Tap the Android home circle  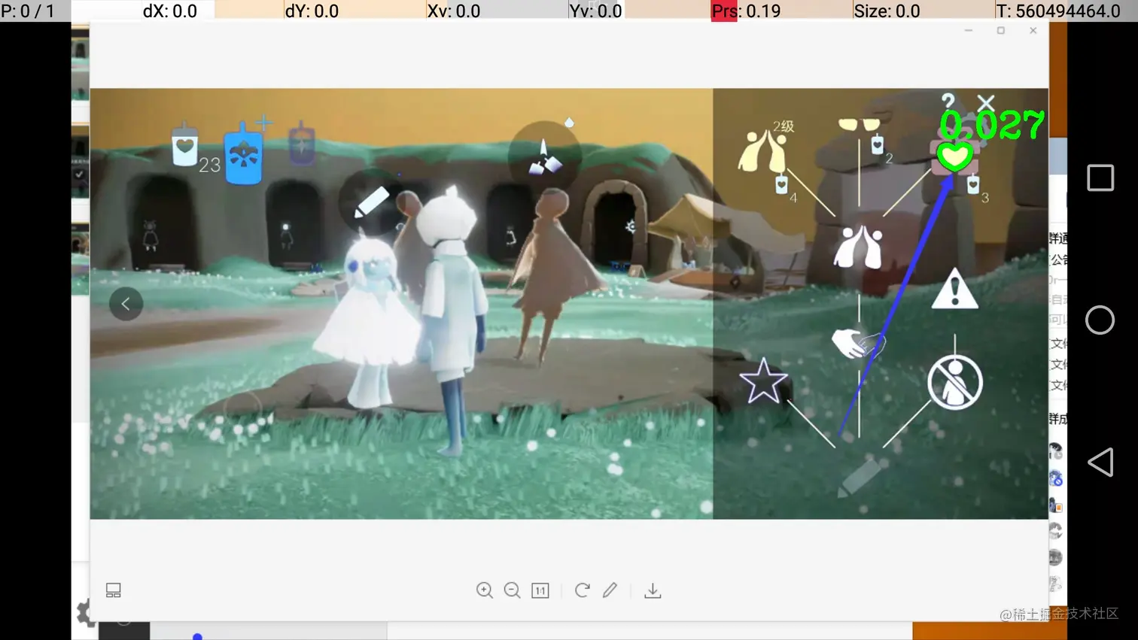point(1100,320)
